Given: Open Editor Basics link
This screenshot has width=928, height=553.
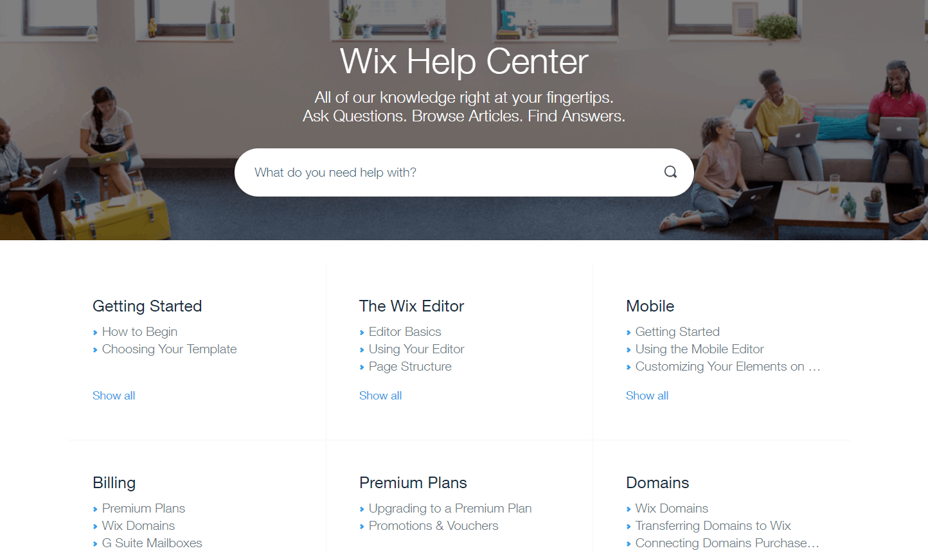Looking at the screenshot, I should pyautogui.click(x=405, y=331).
